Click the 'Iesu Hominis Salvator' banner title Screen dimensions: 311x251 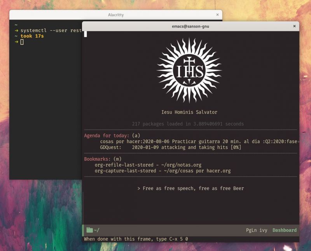pos(189,112)
